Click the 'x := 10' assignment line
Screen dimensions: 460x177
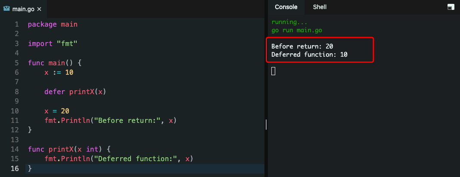(x=59, y=72)
